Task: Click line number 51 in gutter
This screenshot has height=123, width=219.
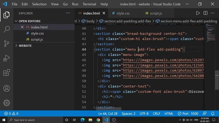Action: point(84,86)
